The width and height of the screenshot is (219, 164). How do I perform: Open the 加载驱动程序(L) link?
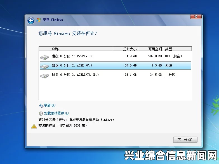coord(56,113)
